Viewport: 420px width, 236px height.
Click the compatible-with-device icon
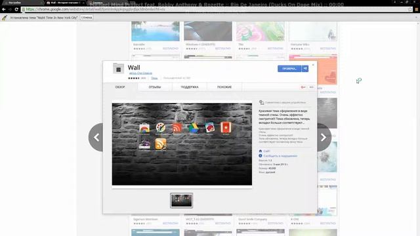tap(261, 102)
